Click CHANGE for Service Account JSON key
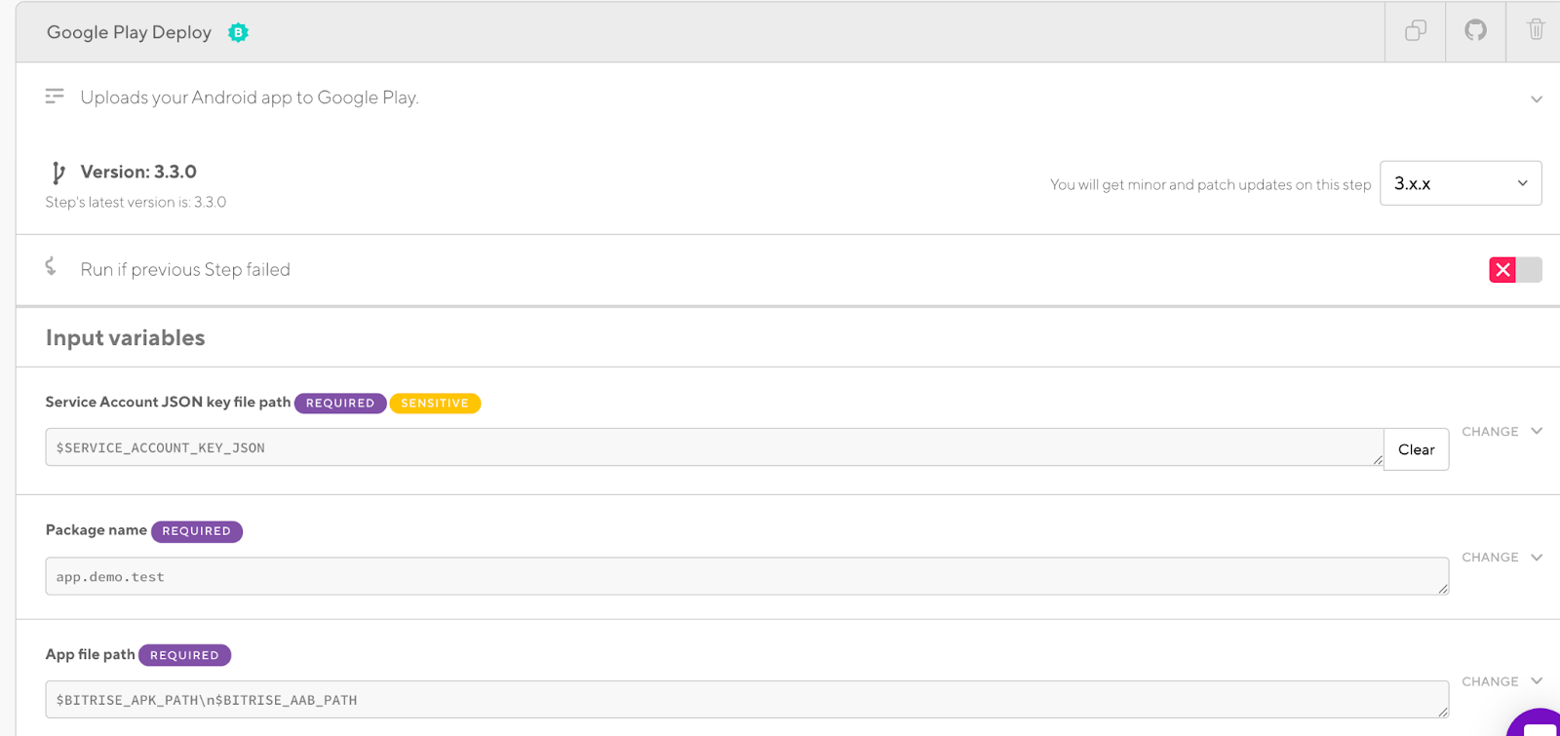This screenshot has height=736, width=1560. [1490, 432]
